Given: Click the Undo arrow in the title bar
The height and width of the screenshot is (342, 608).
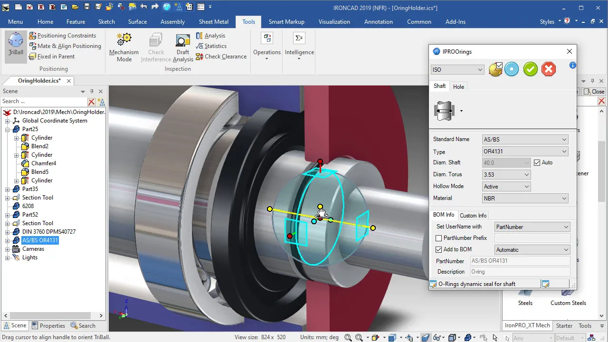Looking at the screenshot, I should click(x=143, y=7).
